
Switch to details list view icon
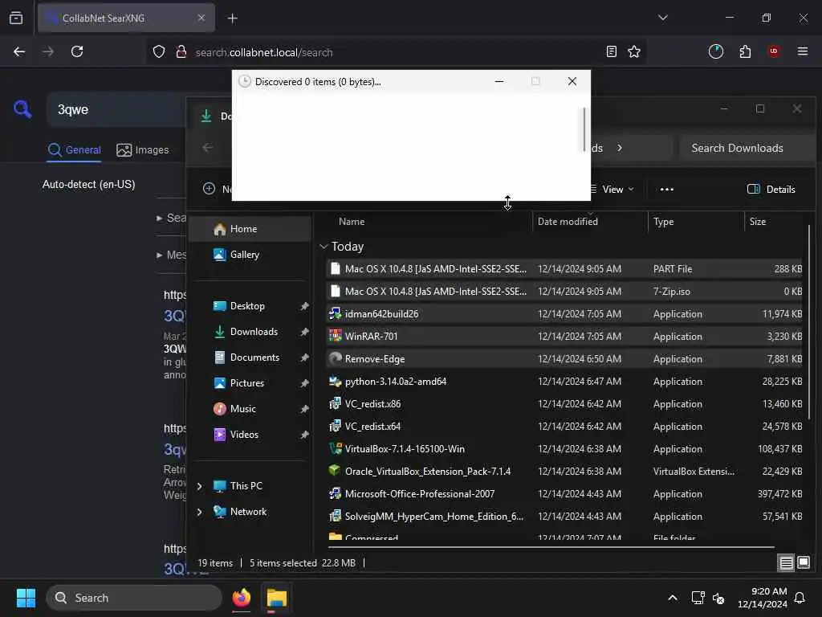pos(787,563)
